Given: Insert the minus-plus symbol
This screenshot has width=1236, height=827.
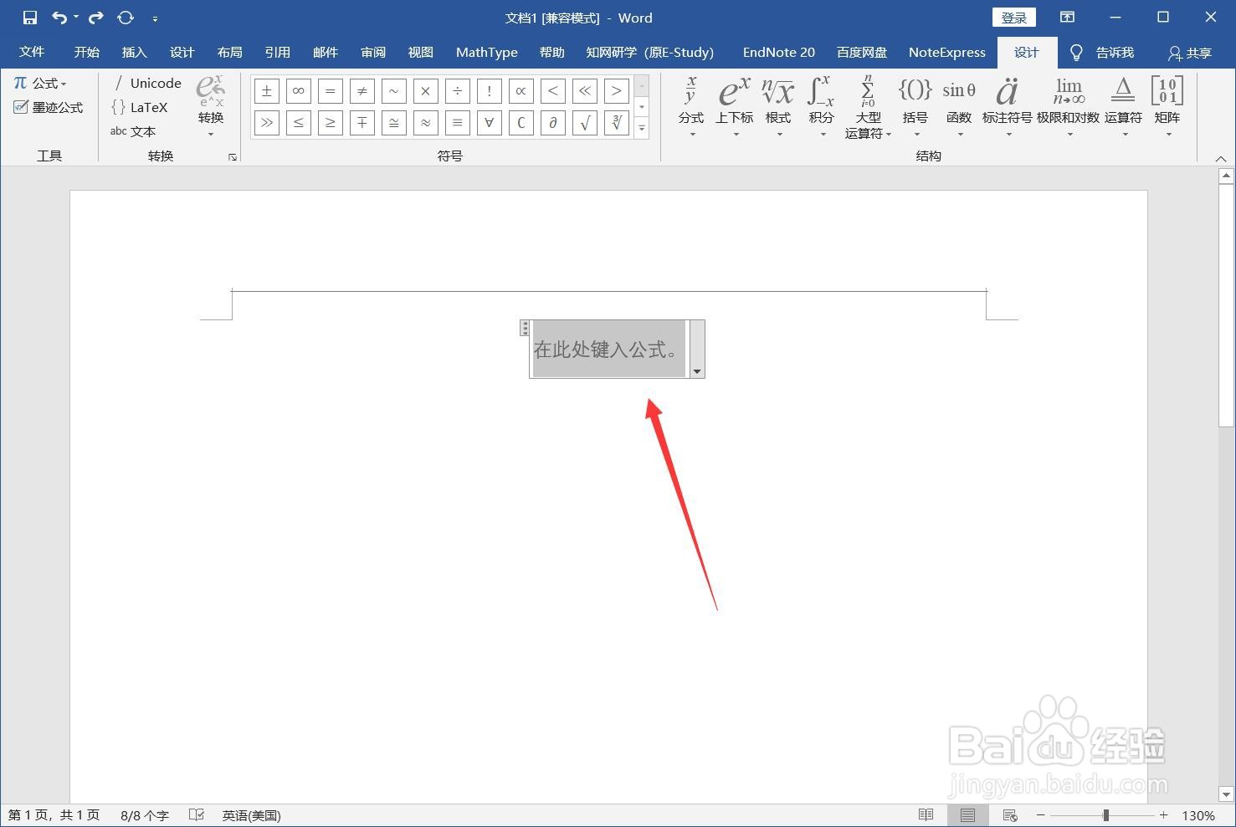Looking at the screenshot, I should coord(362,123).
